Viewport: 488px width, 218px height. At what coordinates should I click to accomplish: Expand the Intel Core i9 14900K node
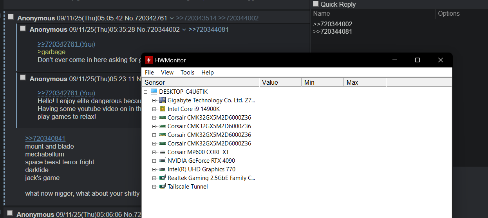point(154,109)
